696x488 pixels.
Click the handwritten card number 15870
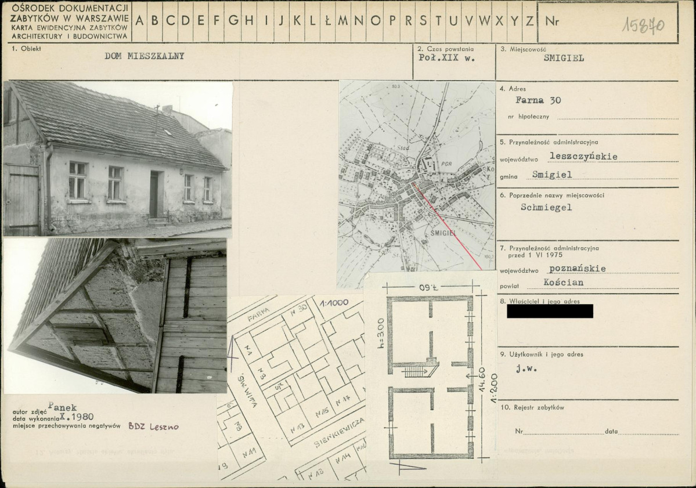pos(643,26)
